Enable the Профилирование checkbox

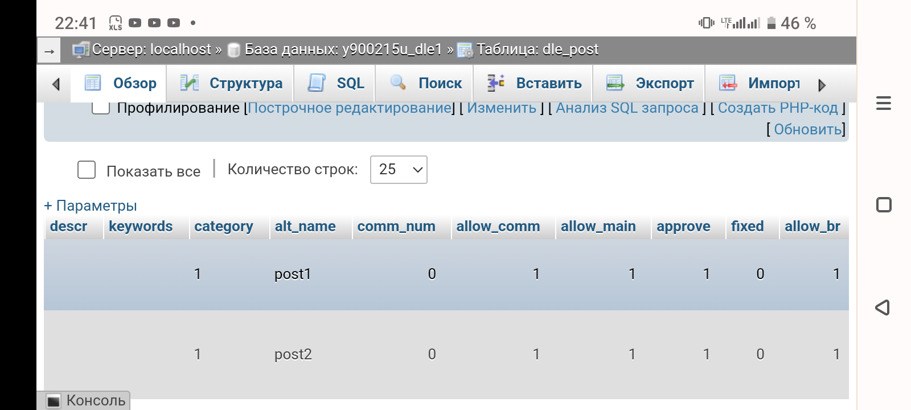click(101, 108)
